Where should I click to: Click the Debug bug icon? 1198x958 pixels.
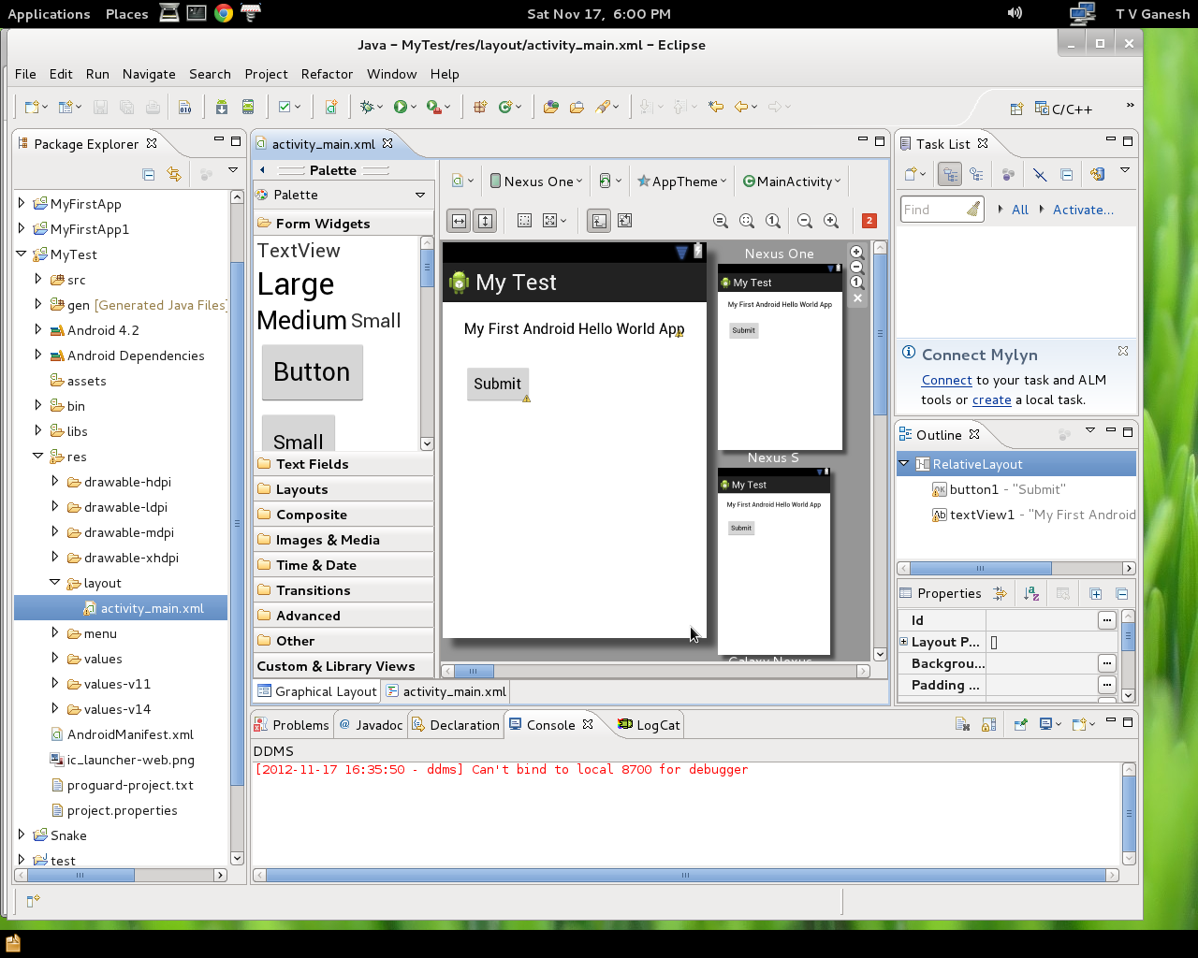pyautogui.click(x=367, y=107)
